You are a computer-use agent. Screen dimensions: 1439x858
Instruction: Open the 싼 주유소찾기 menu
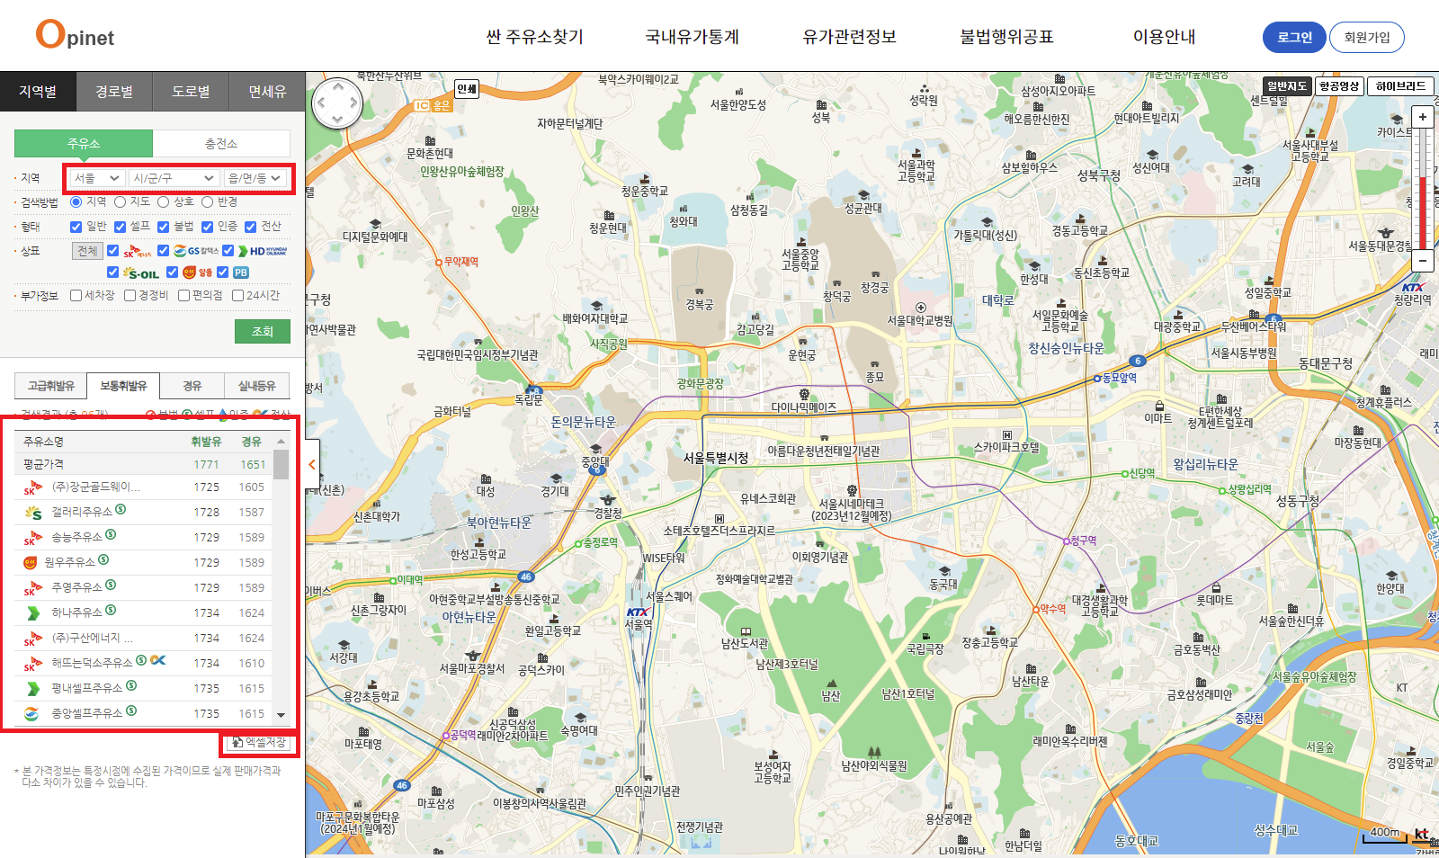[535, 37]
